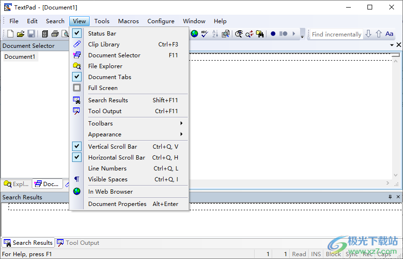Uncheck the Status Bar checkbox
Screen dimensions: 403x259
coord(77,33)
